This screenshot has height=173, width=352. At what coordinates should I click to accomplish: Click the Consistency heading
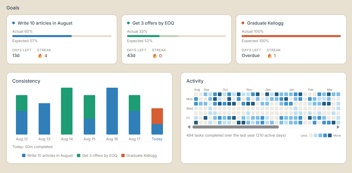26,81
